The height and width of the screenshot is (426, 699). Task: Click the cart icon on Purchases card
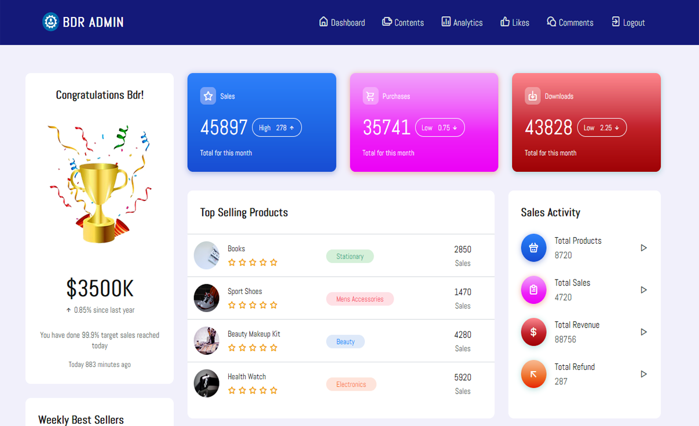coord(371,96)
